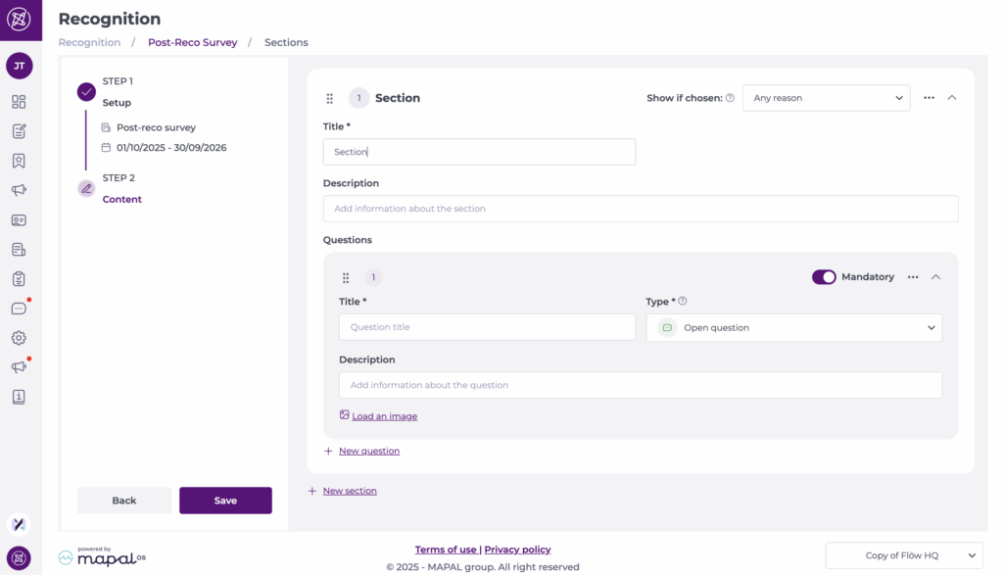
Task: Open the dashboard grid icon in sidebar
Action: click(x=19, y=102)
